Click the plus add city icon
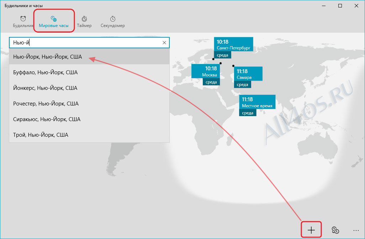Viewport: 365px width, 239px height. point(311,230)
